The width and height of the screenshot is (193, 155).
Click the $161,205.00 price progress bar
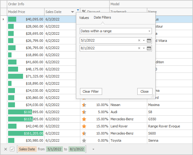point(26,133)
